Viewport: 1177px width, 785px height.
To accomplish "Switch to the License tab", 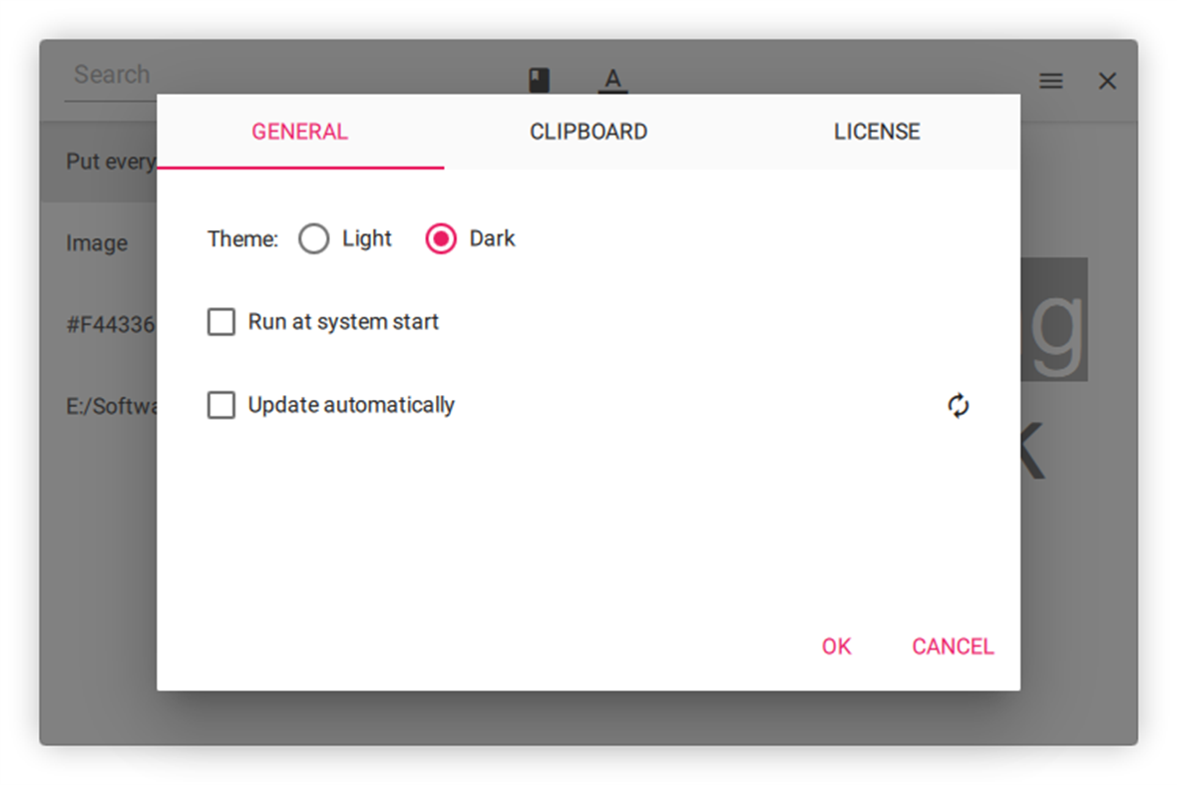I will coord(877,132).
